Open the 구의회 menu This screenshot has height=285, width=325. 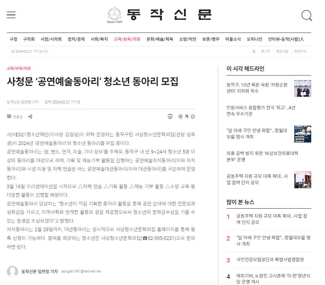click(x=29, y=39)
